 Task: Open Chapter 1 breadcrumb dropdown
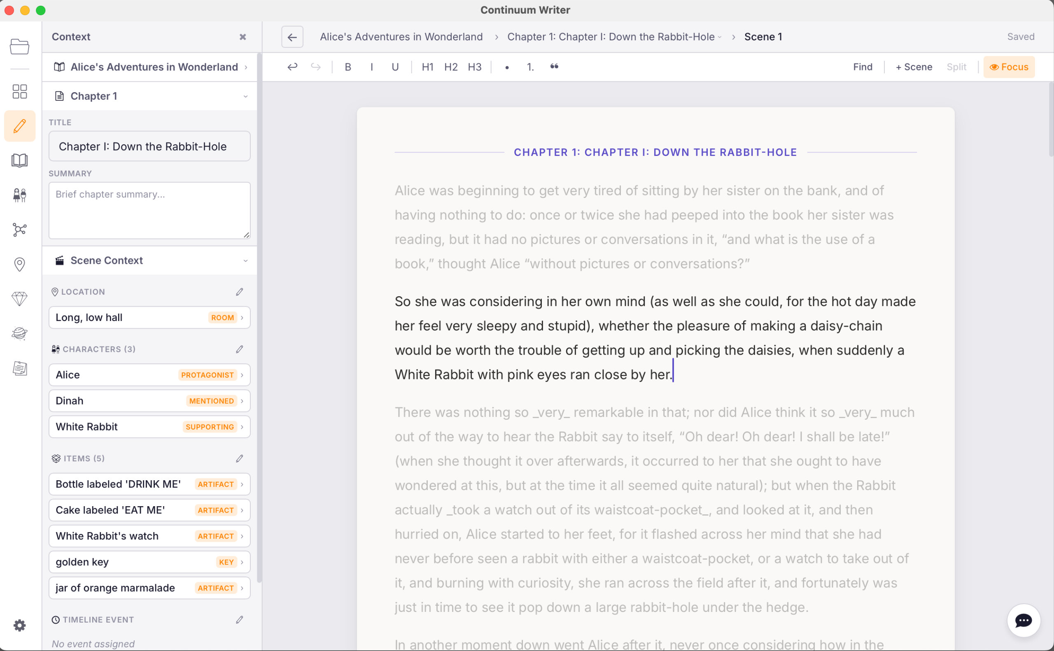[x=614, y=37]
